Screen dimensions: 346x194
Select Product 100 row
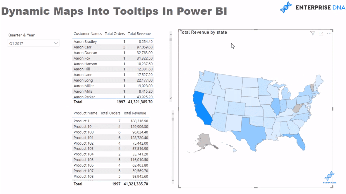111,132
